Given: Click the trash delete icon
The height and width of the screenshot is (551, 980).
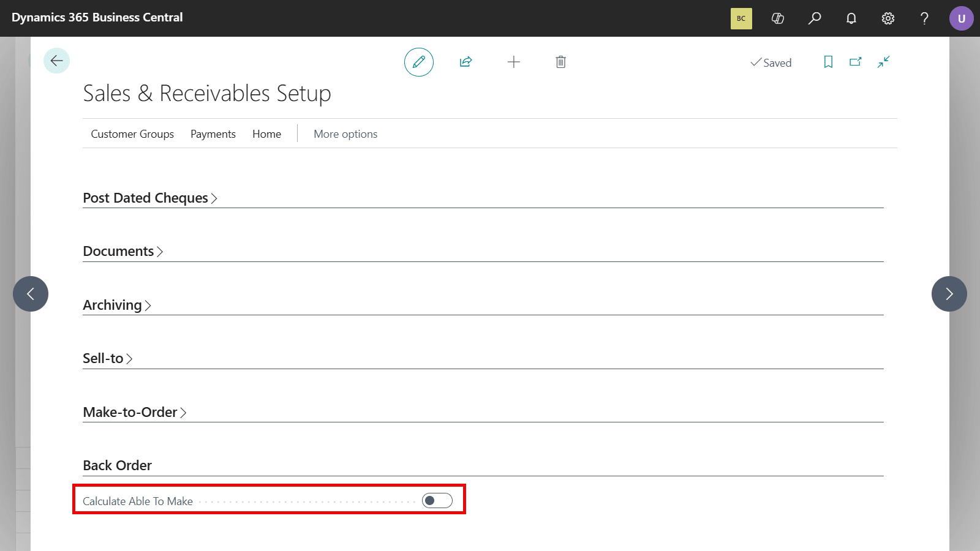Looking at the screenshot, I should [561, 62].
